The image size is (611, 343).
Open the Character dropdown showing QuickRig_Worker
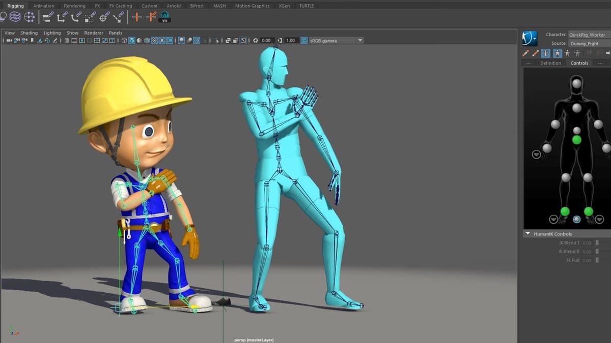coord(590,35)
